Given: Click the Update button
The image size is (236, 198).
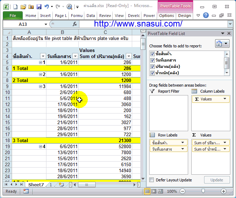Looking at the screenshot, I should 217,180.
